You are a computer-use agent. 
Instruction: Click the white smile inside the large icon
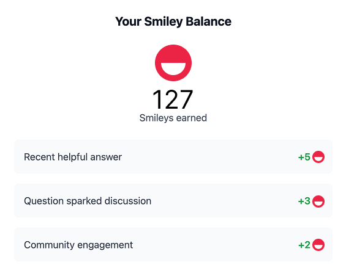point(173,68)
